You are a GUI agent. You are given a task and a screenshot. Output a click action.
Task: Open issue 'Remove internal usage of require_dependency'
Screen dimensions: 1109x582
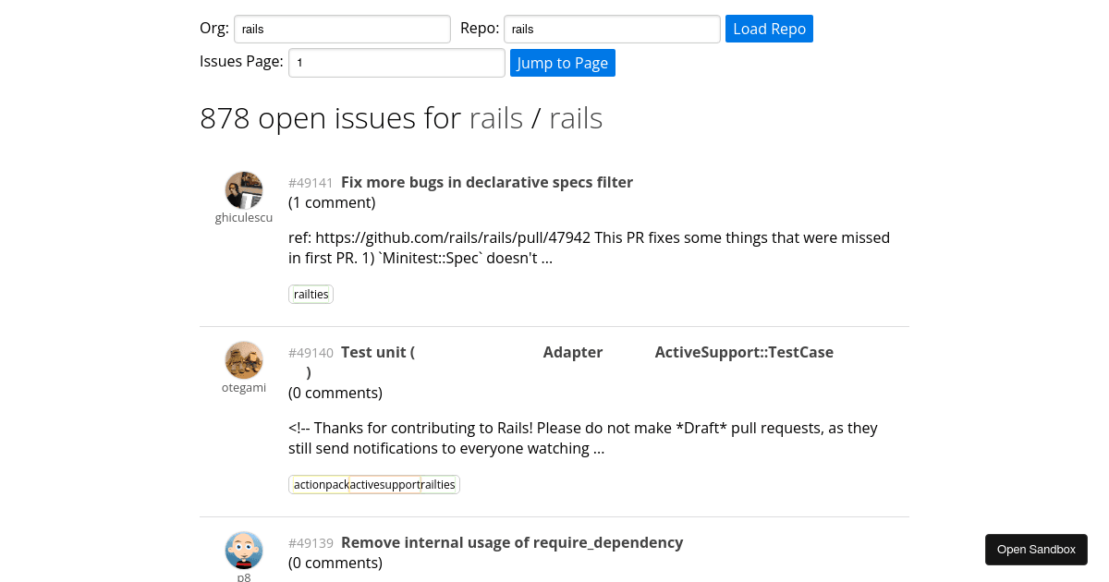pyautogui.click(x=511, y=542)
